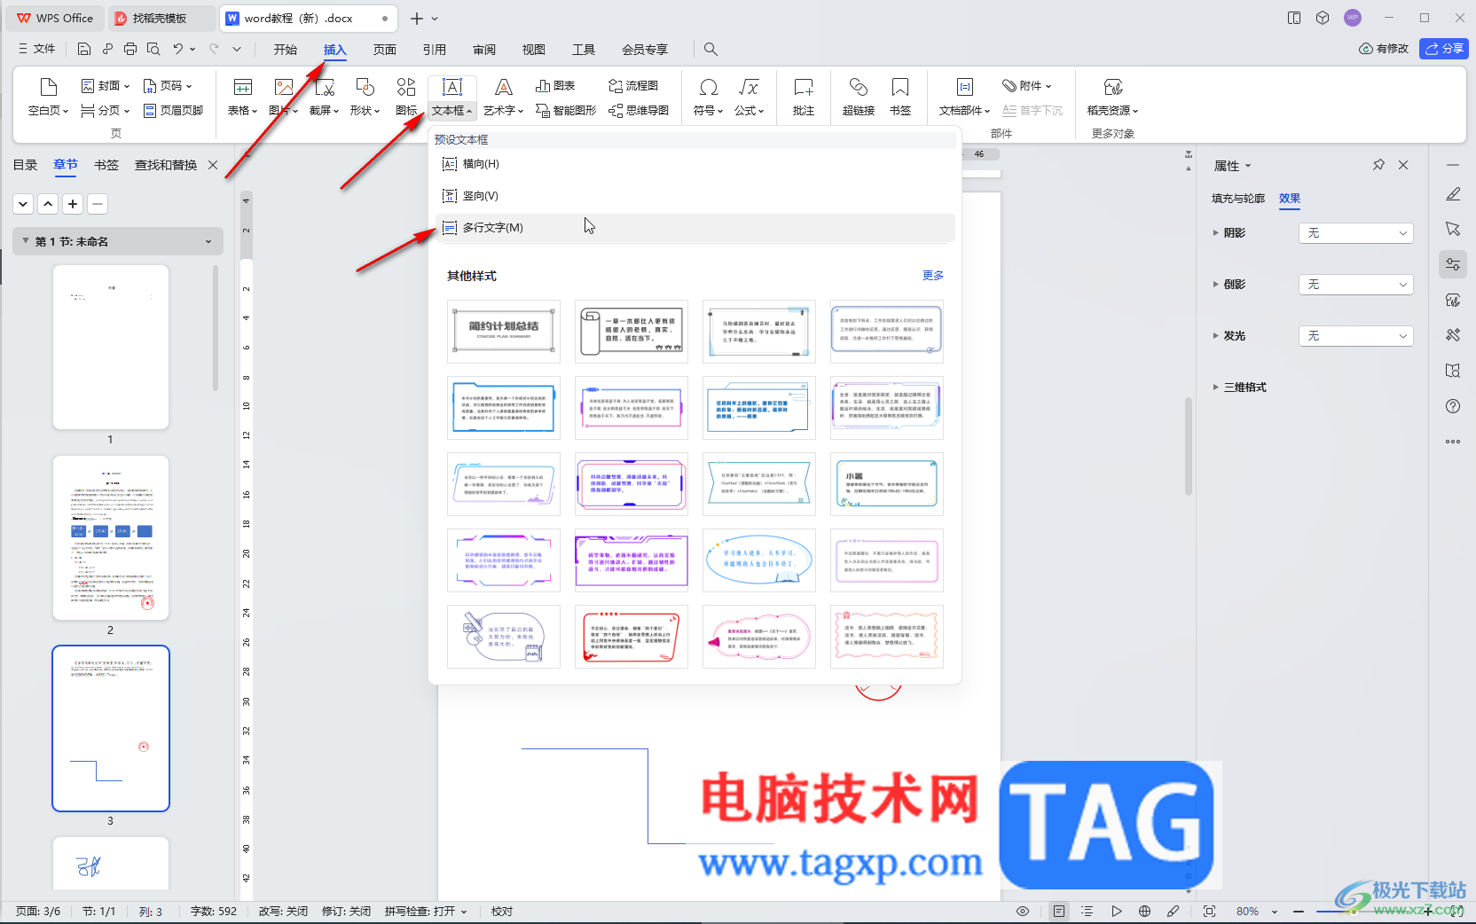Expand the 阴影 shadow dropdown
Image resolution: width=1476 pixels, height=924 pixels.
[x=1356, y=233]
